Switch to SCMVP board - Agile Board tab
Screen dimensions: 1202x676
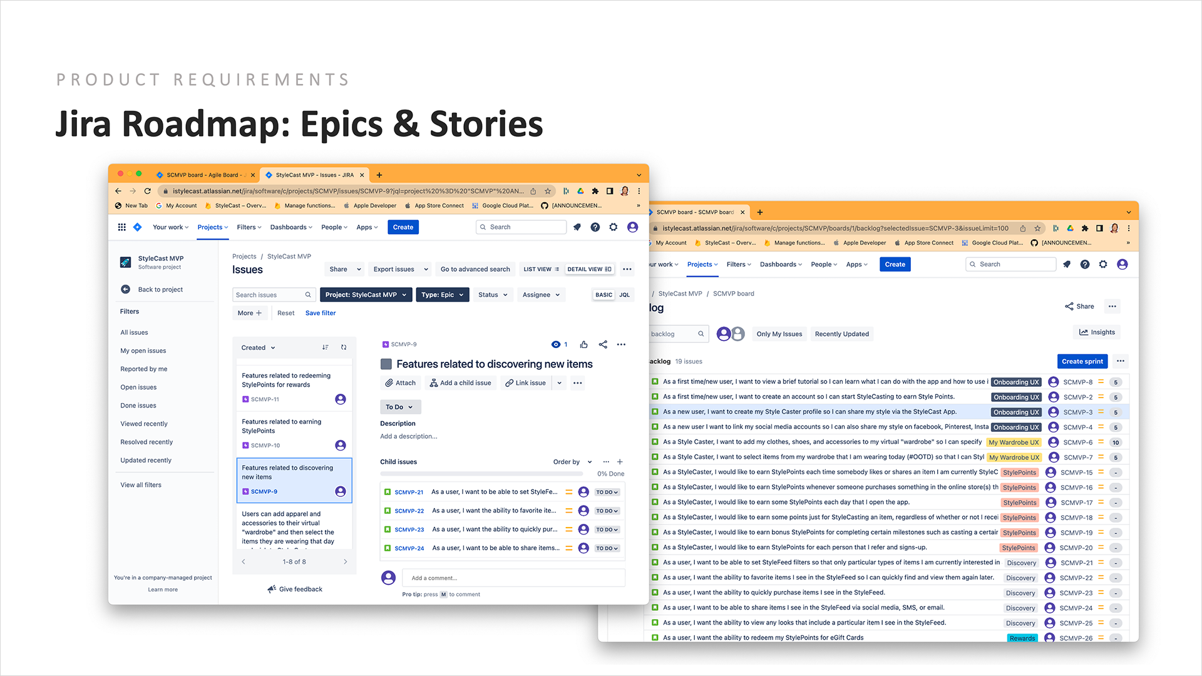[206, 175]
